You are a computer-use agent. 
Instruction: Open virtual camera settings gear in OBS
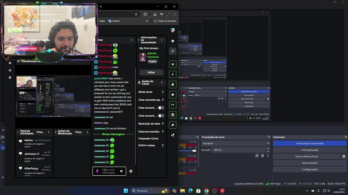coord(344,156)
